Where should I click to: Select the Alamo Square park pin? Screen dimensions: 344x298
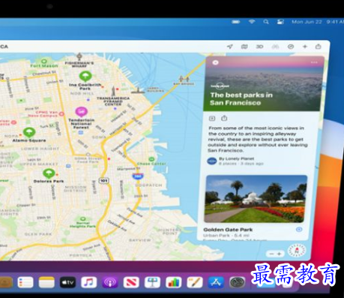coord(29,132)
